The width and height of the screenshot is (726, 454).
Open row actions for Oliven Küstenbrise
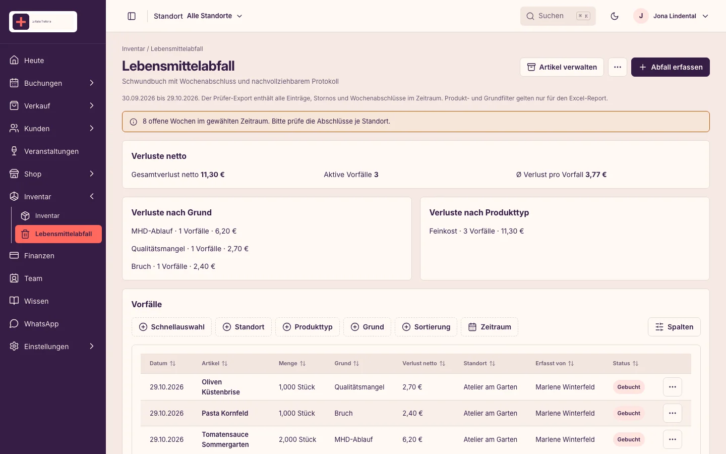click(x=673, y=387)
